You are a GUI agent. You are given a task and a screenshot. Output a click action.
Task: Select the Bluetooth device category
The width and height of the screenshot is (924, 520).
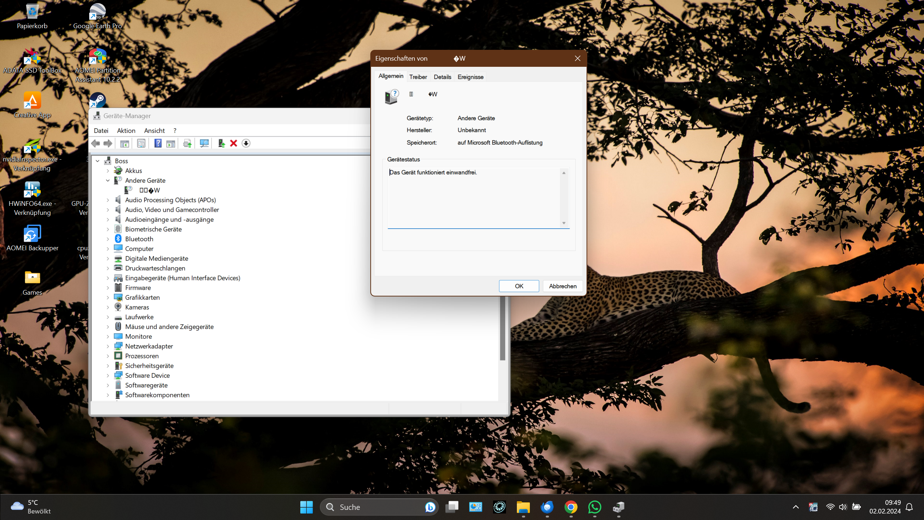139,239
